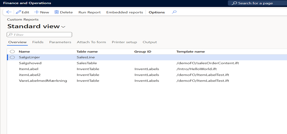Viewport: 287px width, 134px height.
Task: Click the back arrow icon
Action: coord(9,12)
